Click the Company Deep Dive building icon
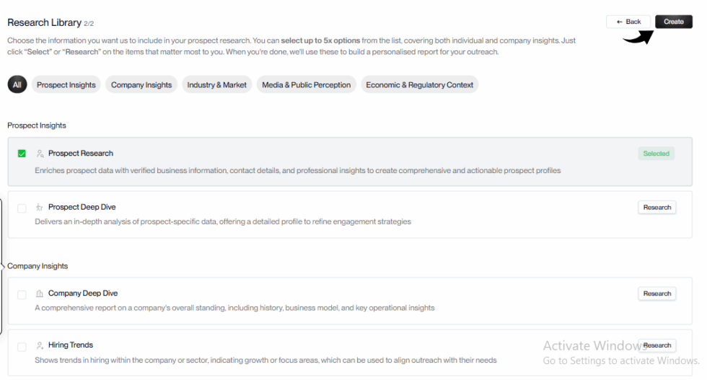 tap(40, 294)
